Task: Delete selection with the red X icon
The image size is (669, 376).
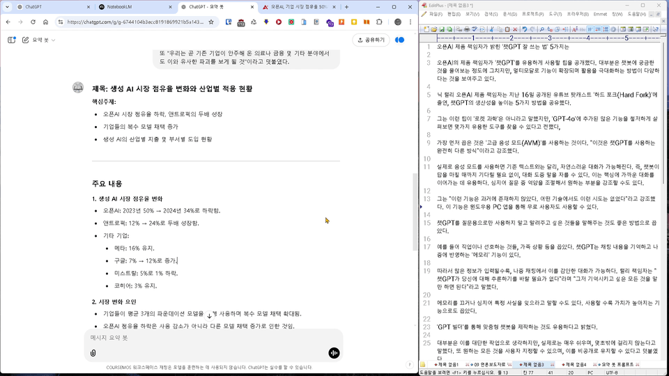Action: click(x=515, y=29)
